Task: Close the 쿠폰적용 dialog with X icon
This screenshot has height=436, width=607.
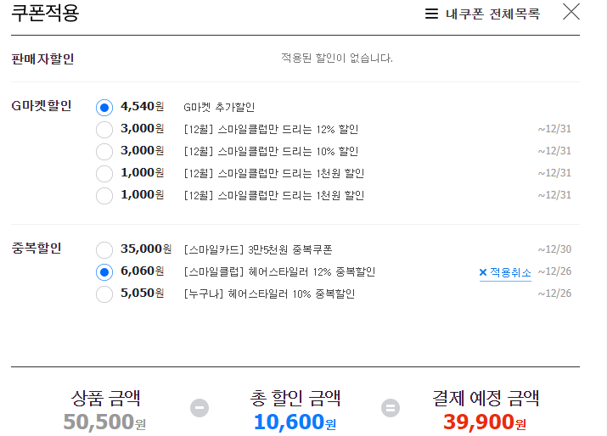Action: pyautogui.click(x=571, y=12)
